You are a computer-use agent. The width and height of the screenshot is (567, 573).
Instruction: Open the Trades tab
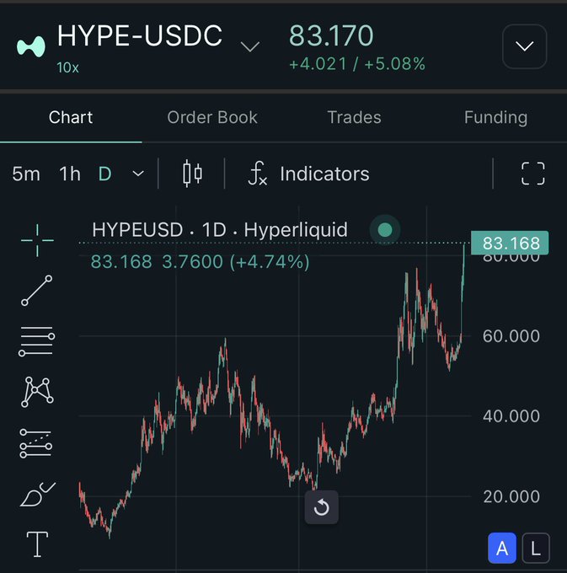point(355,117)
